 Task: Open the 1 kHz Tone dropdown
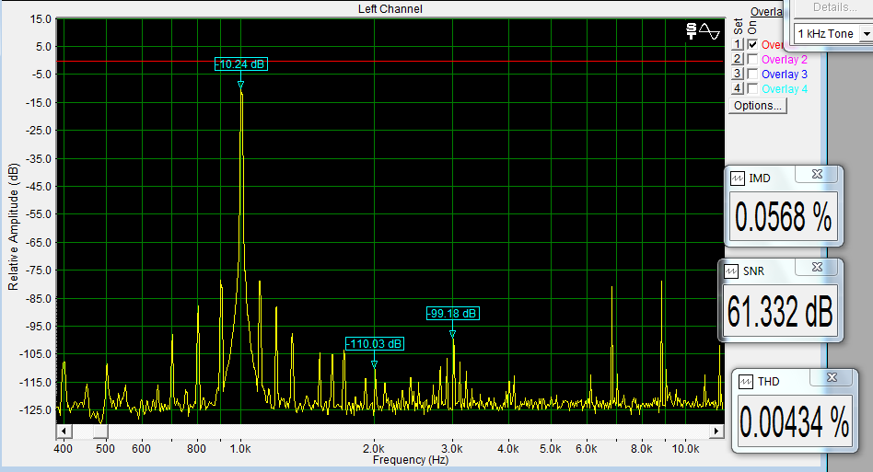pos(867,34)
